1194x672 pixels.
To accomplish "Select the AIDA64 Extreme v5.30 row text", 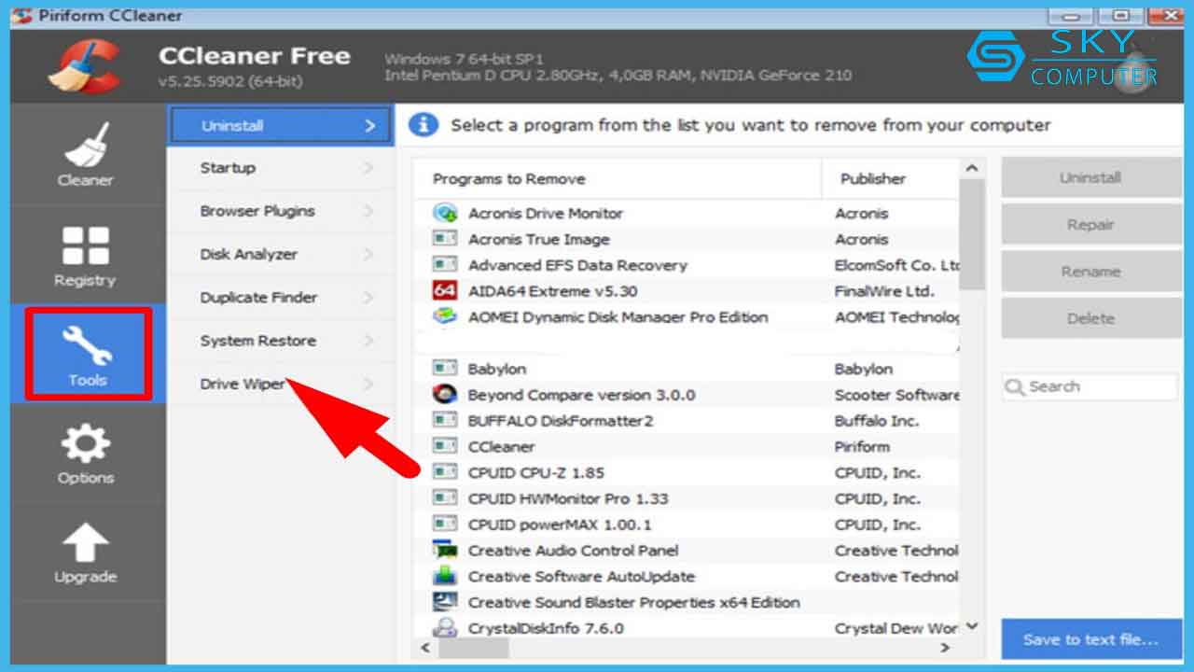I will (553, 291).
